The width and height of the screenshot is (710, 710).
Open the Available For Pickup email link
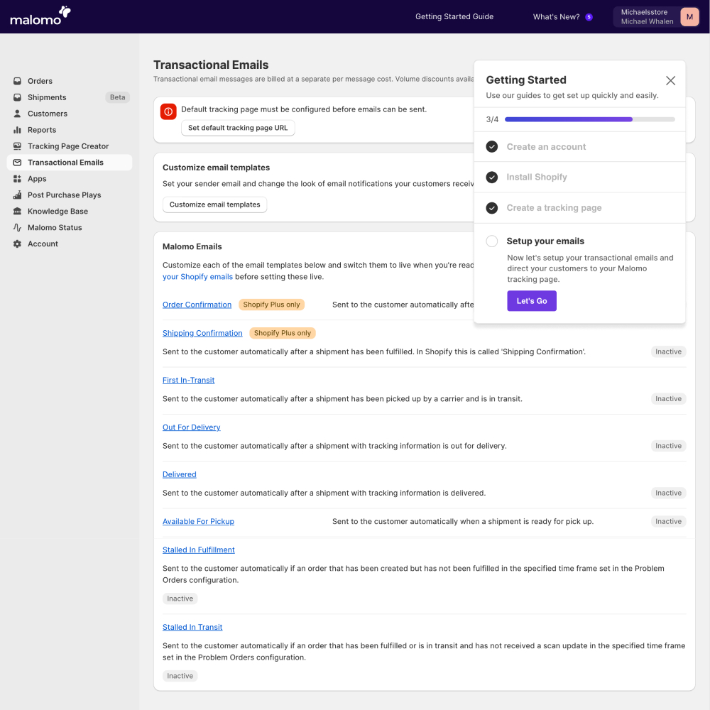click(x=198, y=522)
